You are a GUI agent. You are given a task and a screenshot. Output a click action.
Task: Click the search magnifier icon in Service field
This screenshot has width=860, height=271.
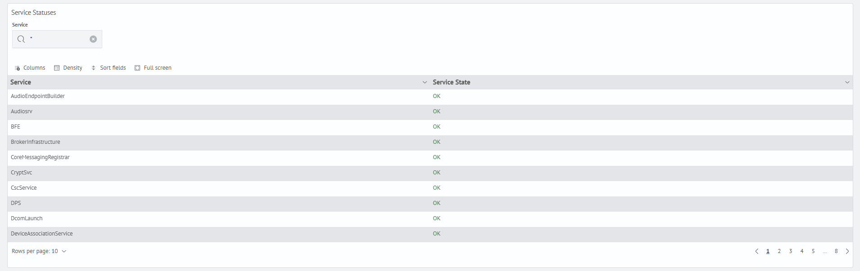click(21, 39)
